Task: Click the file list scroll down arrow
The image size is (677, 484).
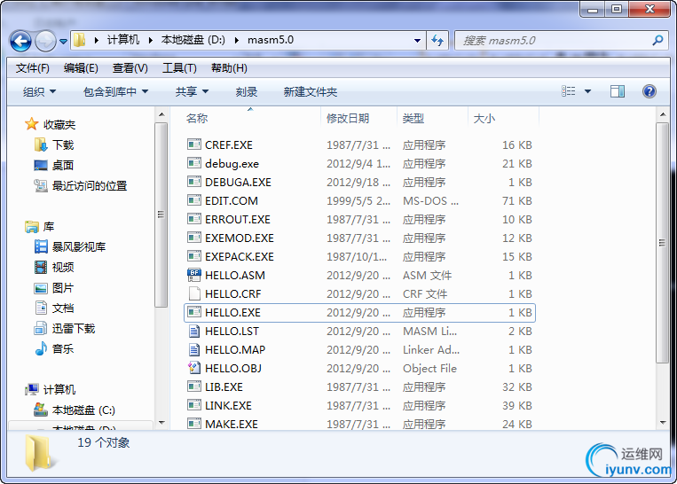Action: pyautogui.click(x=662, y=423)
